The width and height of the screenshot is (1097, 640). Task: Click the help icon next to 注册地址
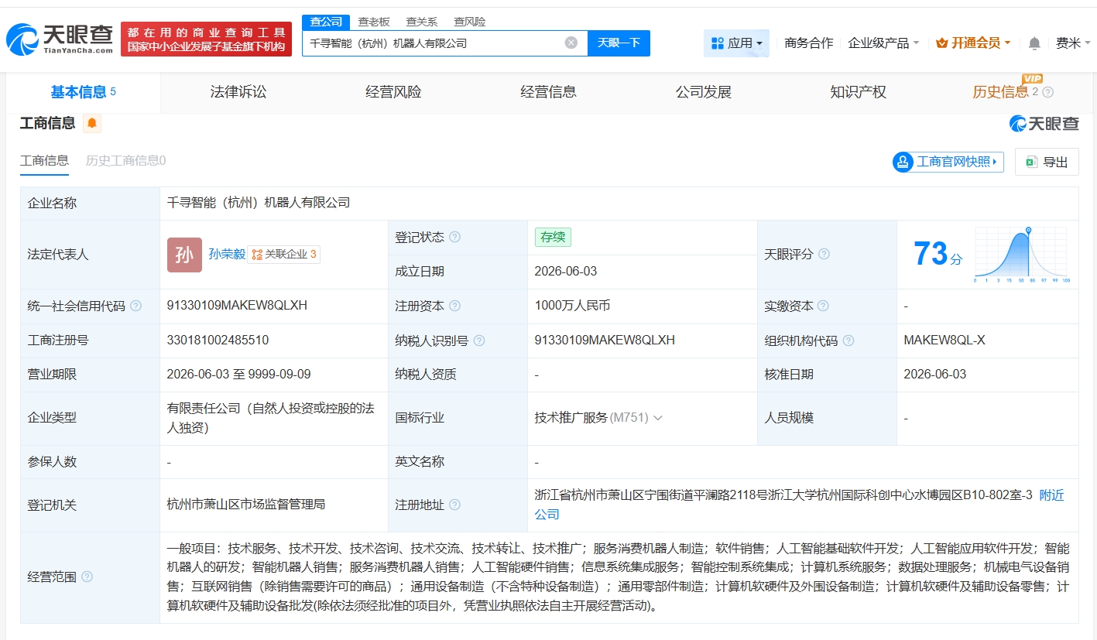[455, 505]
